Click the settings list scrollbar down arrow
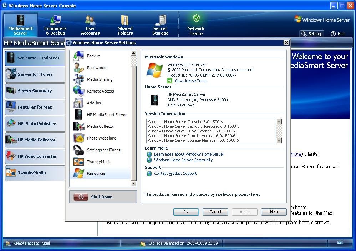 pyautogui.click(x=133, y=183)
